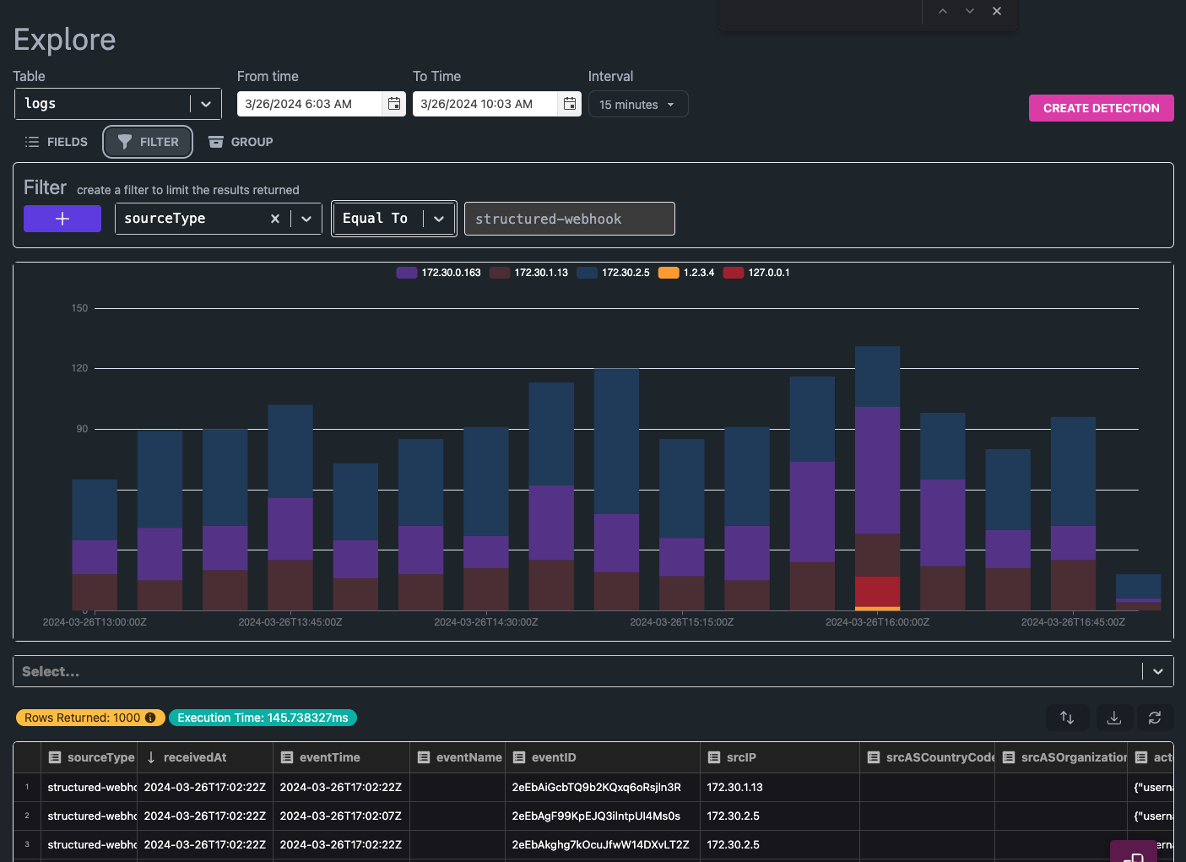Switch to the GROUP tab

point(241,142)
